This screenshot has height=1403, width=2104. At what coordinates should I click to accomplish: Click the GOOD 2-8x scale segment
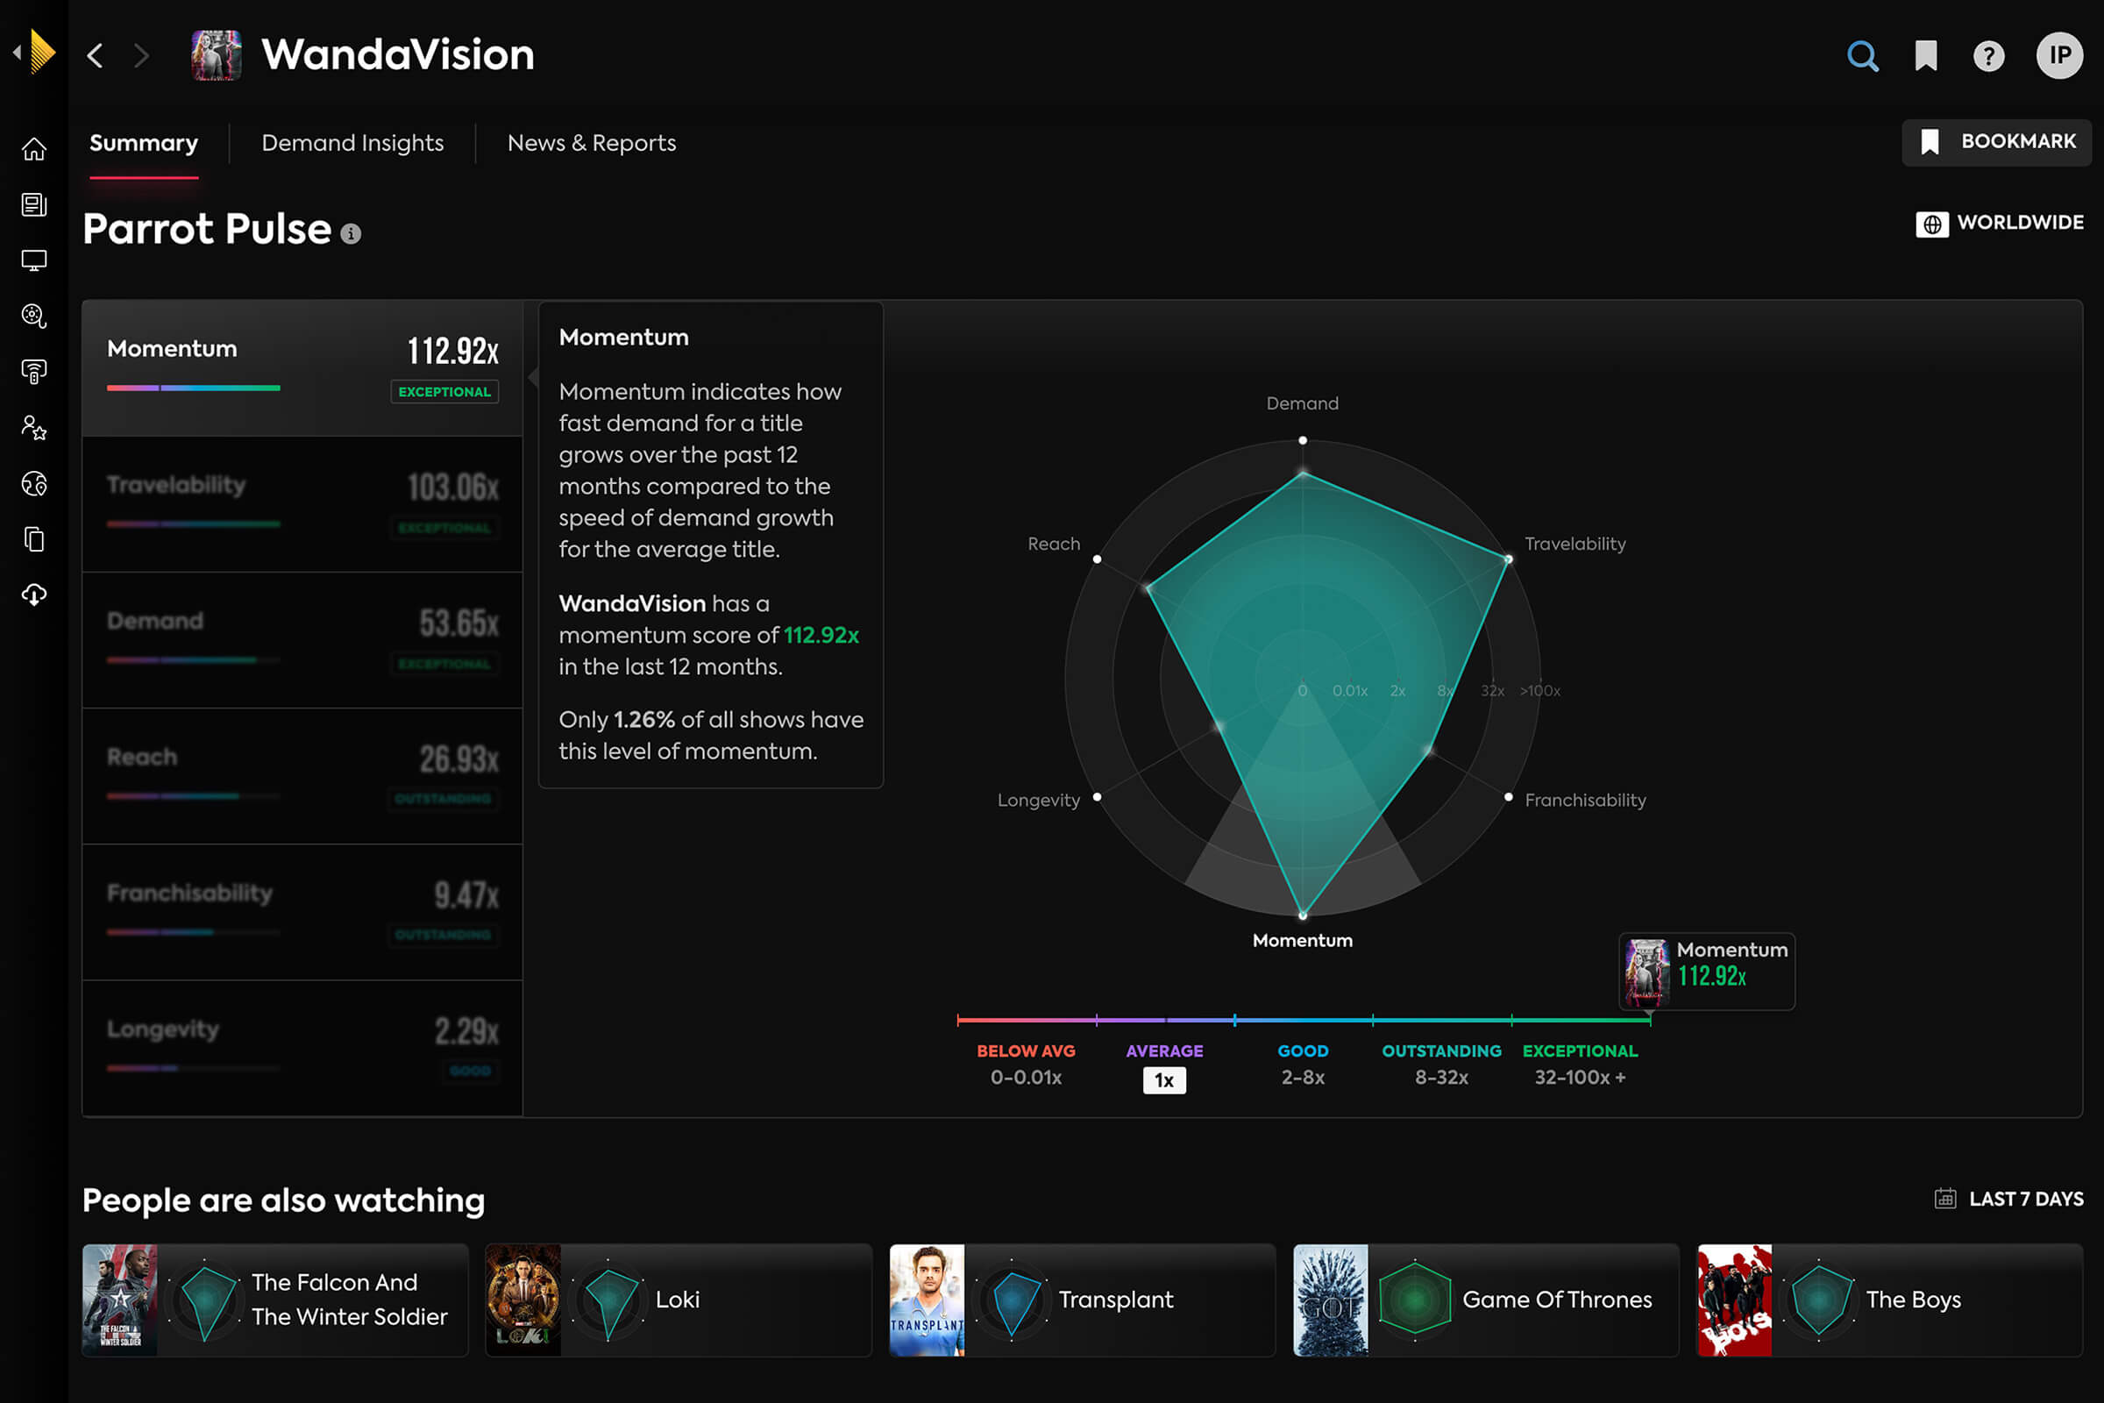(x=1303, y=1064)
